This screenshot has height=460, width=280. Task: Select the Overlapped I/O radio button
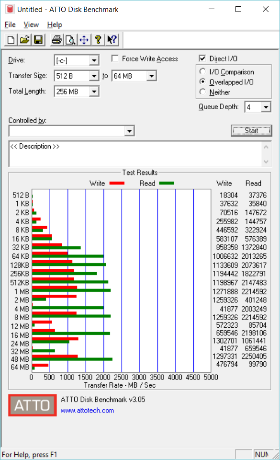click(x=202, y=81)
